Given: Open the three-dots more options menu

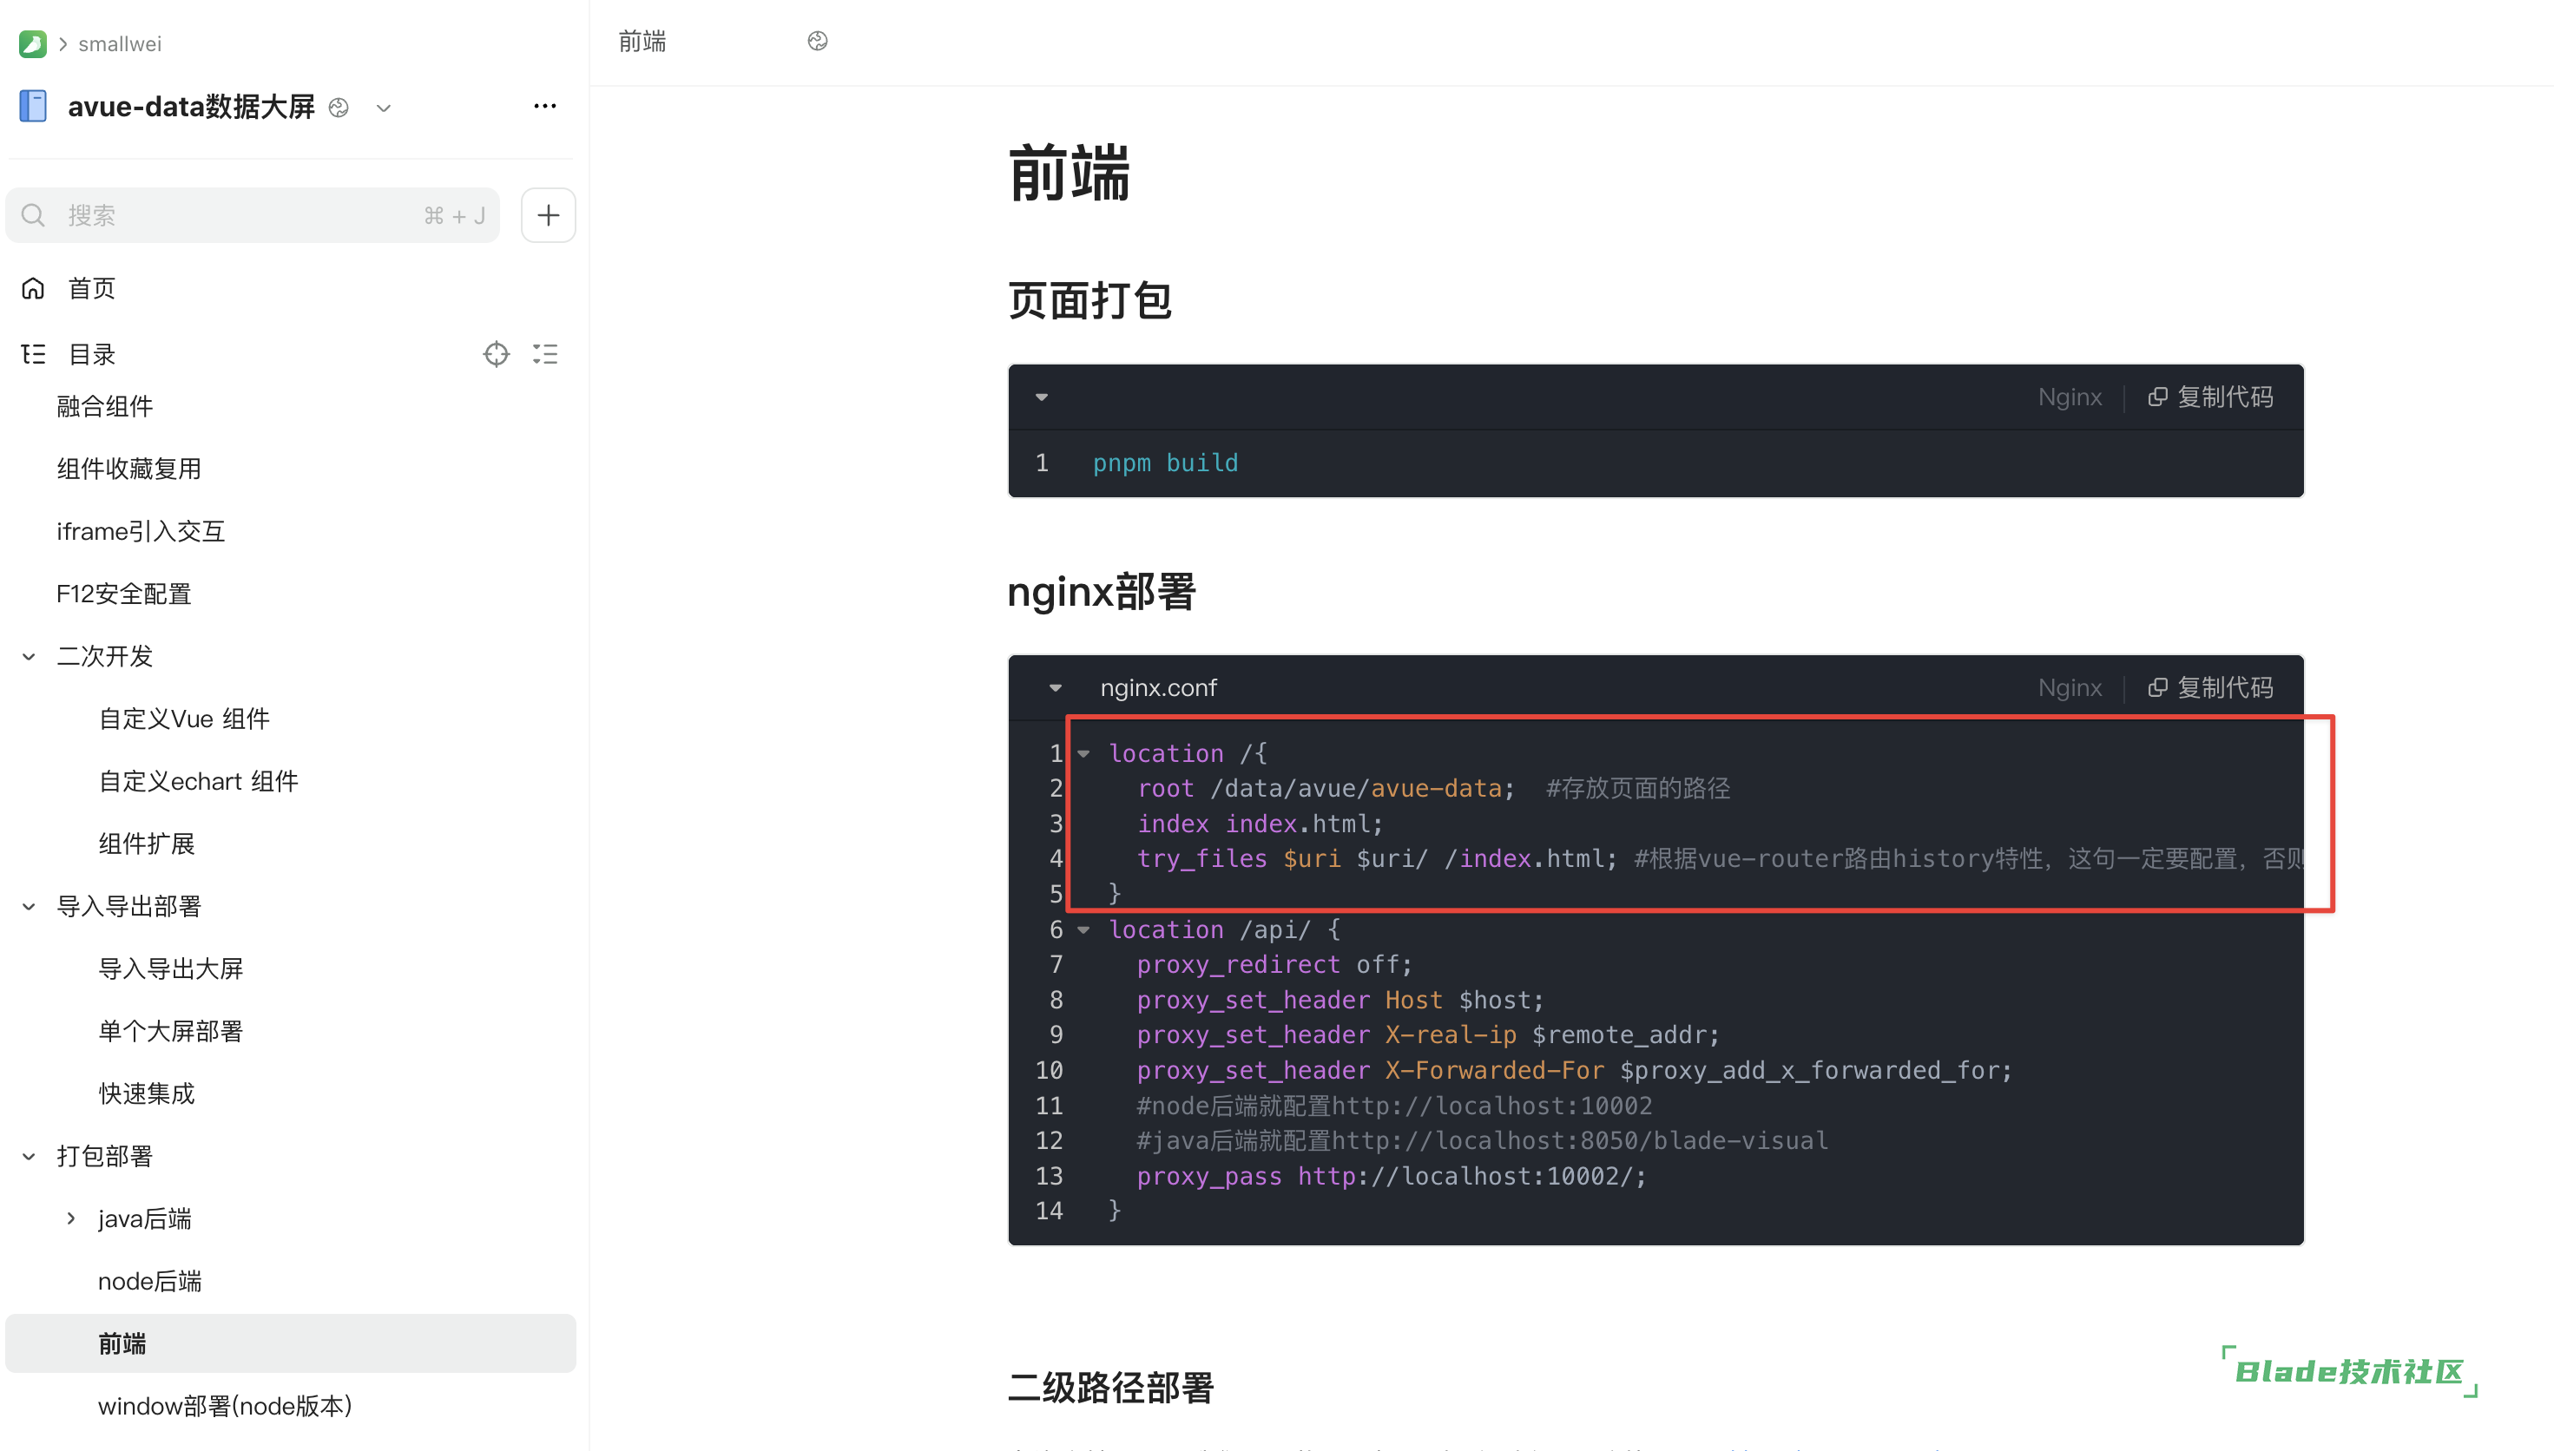Looking at the screenshot, I should point(544,106).
